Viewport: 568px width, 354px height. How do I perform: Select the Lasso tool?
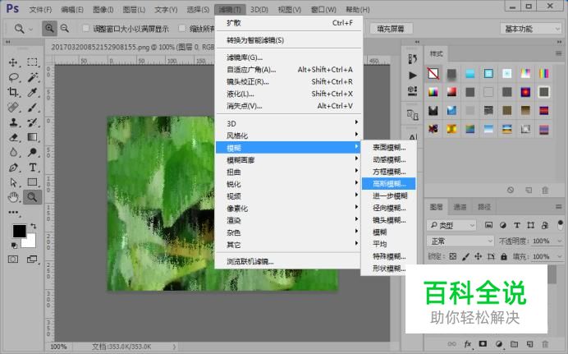point(13,77)
